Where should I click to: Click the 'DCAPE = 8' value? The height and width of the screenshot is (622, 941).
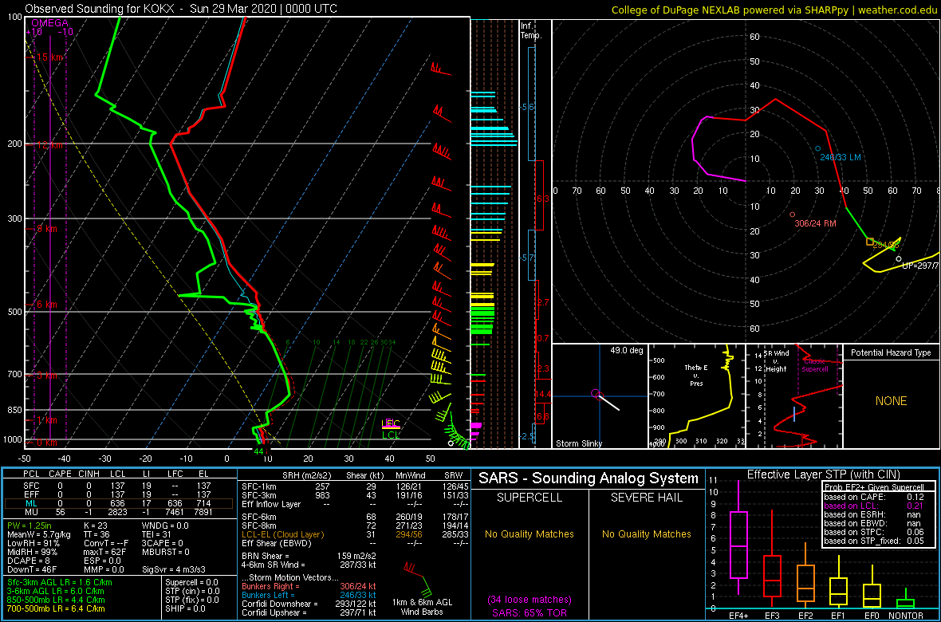[29, 561]
